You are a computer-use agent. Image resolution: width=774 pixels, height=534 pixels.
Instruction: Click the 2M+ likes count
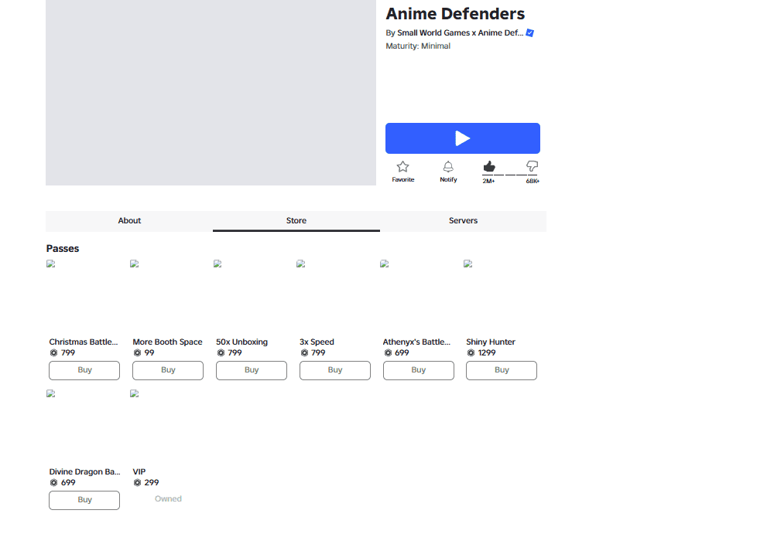(x=488, y=182)
